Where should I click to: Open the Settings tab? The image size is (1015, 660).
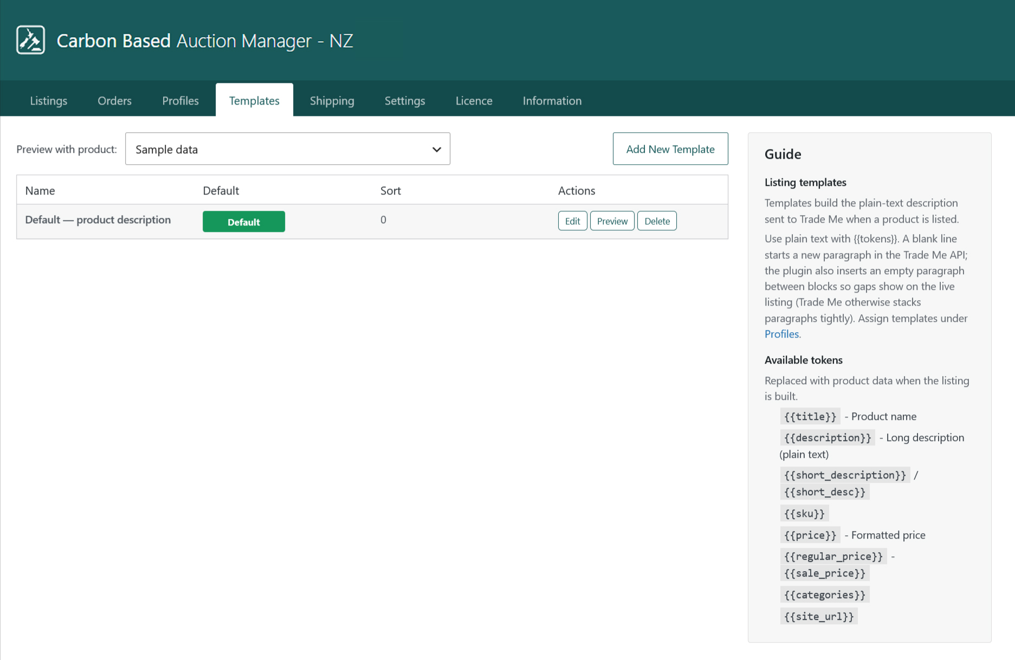405,101
